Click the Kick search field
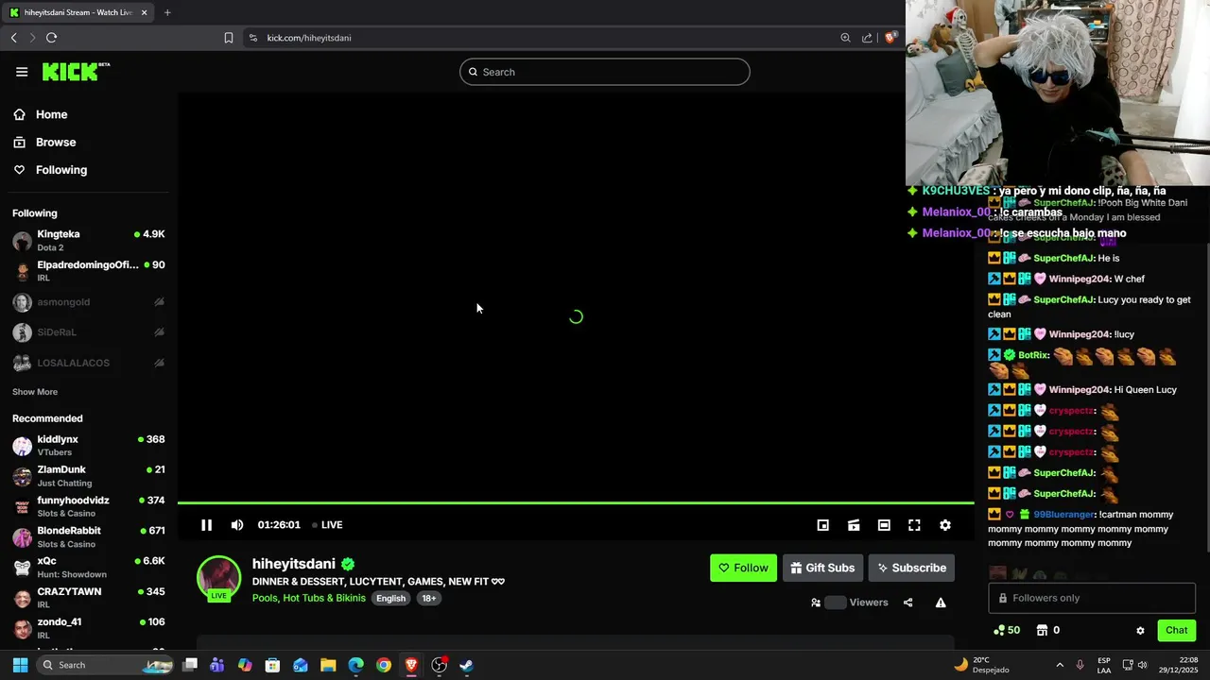Image resolution: width=1210 pixels, height=680 pixels. pos(605,72)
